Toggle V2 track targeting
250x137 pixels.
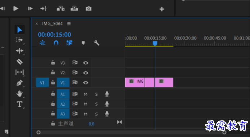click(63, 73)
